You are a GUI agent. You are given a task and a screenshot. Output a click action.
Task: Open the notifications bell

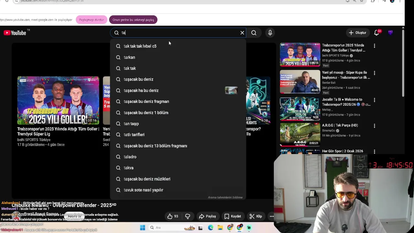pyautogui.click(x=376, y=33)
